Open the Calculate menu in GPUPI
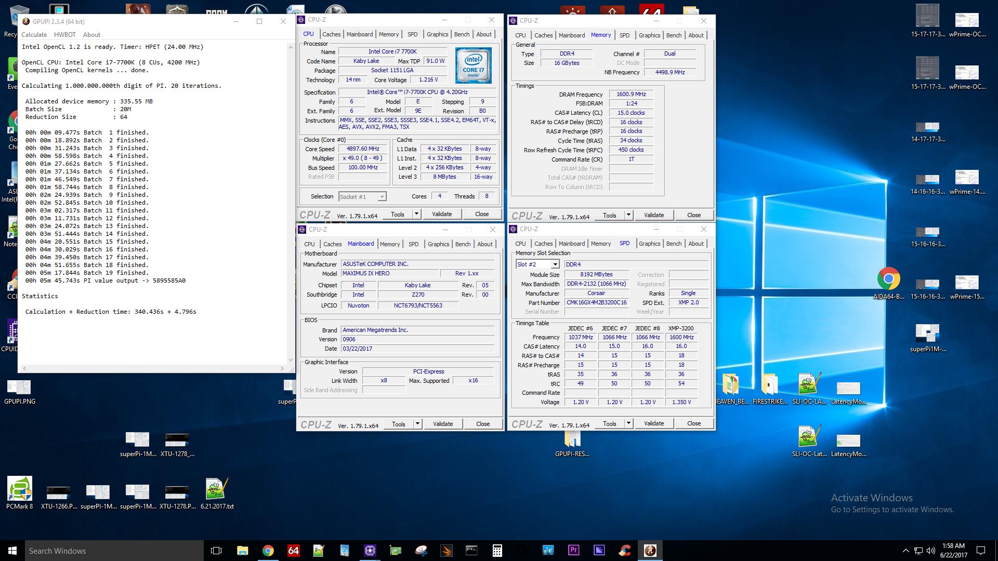This screenshot has width=998, height=561. 34,35
